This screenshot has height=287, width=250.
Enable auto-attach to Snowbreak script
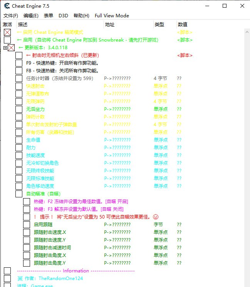coord(7,40)
